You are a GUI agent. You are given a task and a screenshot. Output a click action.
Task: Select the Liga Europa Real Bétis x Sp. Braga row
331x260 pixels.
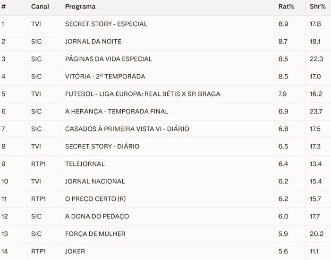(x=143, y=94)
